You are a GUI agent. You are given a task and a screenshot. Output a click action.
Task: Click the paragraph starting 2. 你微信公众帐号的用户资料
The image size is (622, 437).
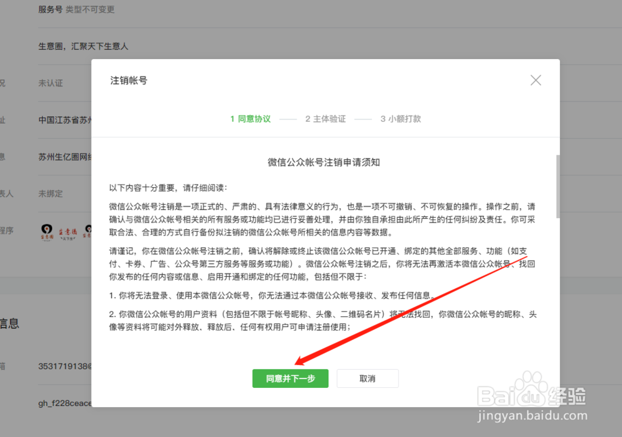pos(323,320)
